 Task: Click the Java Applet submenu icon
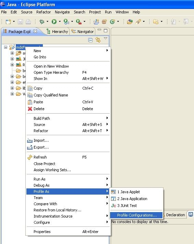pos(113,192)
